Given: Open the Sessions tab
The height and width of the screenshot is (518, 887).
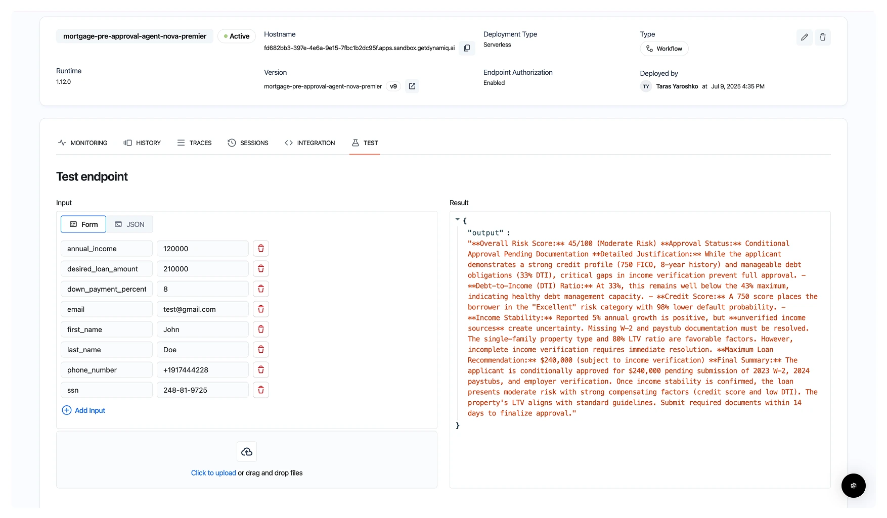Looking at the screenshot, I should tap(248, 143).
